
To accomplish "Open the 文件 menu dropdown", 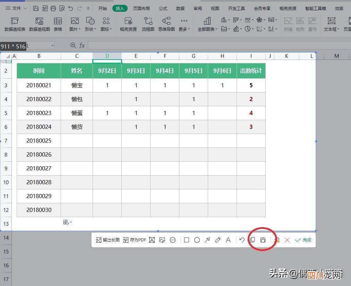I will point(16,9).
